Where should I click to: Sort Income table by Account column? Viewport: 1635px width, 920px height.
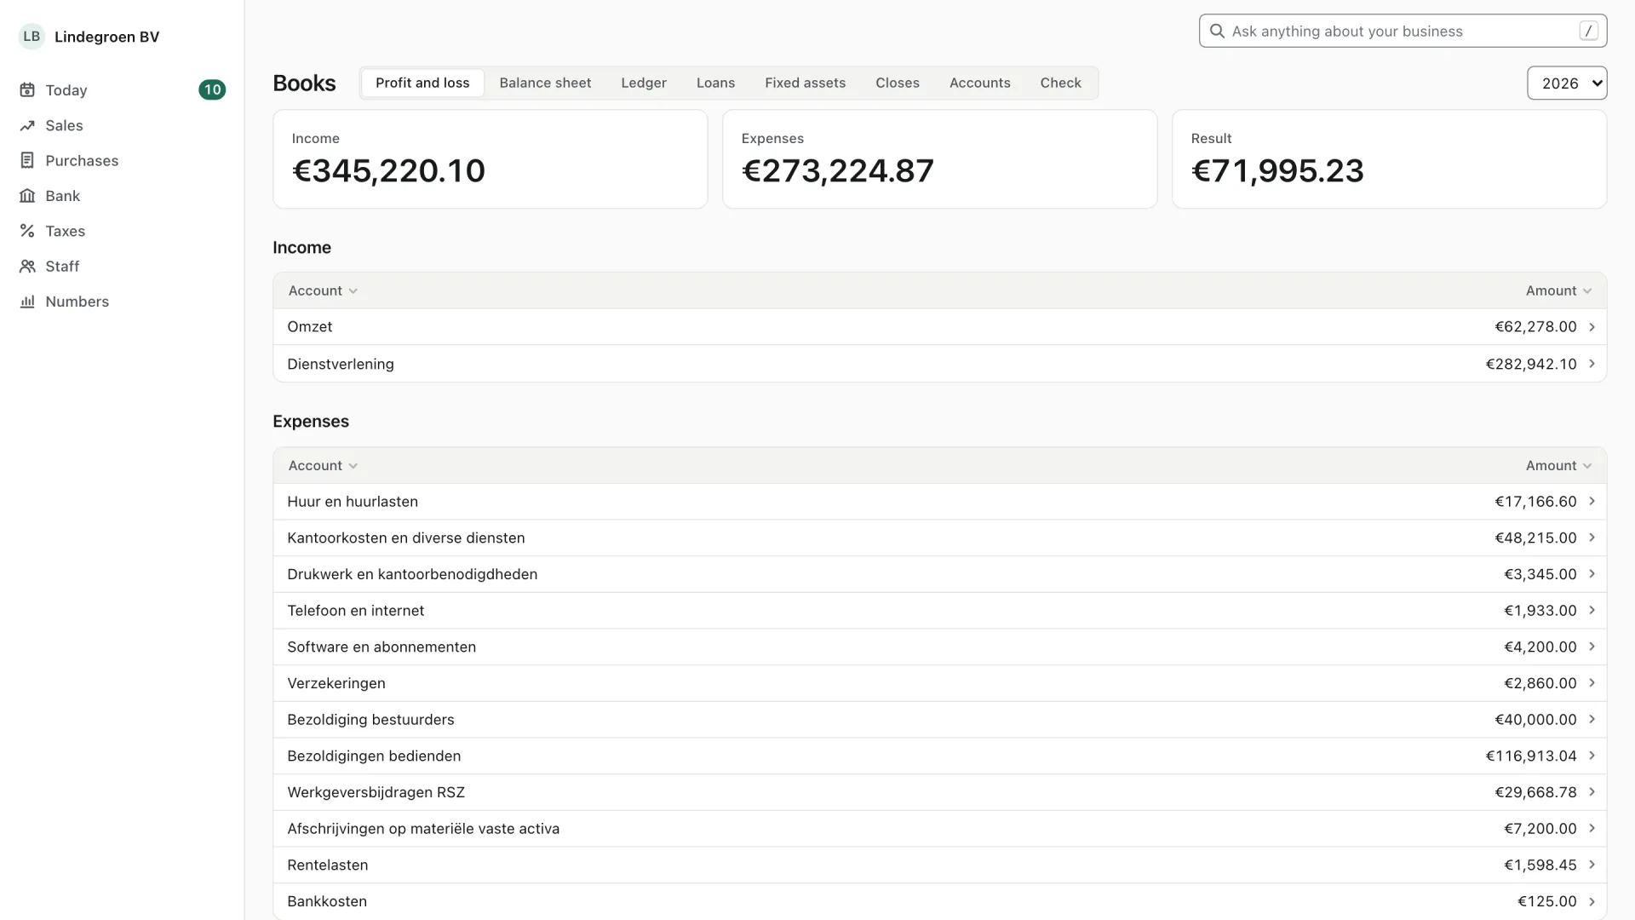(323, 290)
